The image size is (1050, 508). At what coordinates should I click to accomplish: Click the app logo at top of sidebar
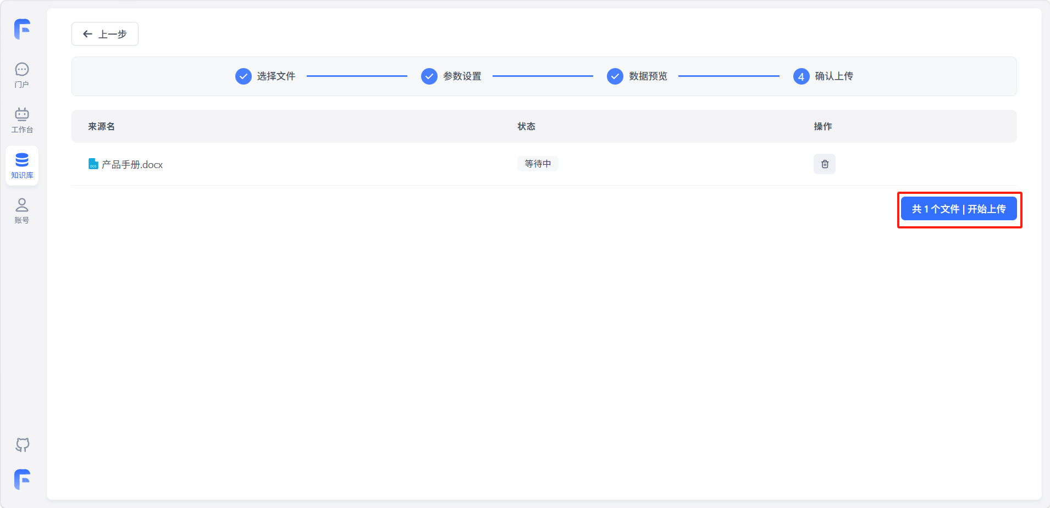[x=22, y=29]
